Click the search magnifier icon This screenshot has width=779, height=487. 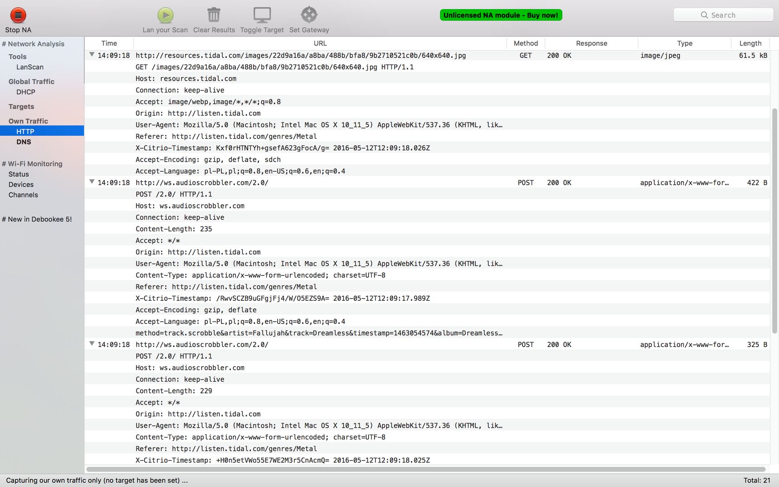[x=704, y=15]
